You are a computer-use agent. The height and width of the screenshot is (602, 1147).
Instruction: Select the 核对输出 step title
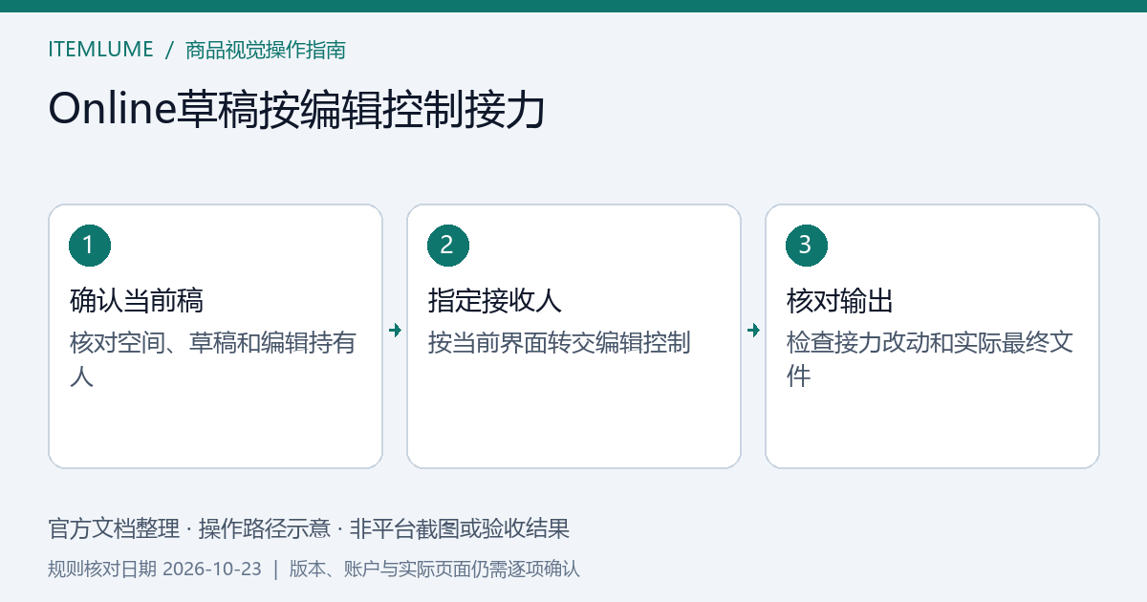(840, 301)
